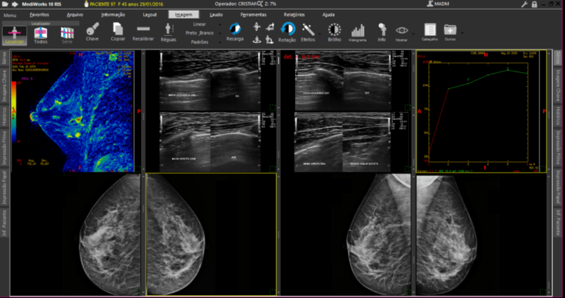Viewport: 565px width, 298px height.
Task: Select the Imagem tab
Action: coord(183,15)
